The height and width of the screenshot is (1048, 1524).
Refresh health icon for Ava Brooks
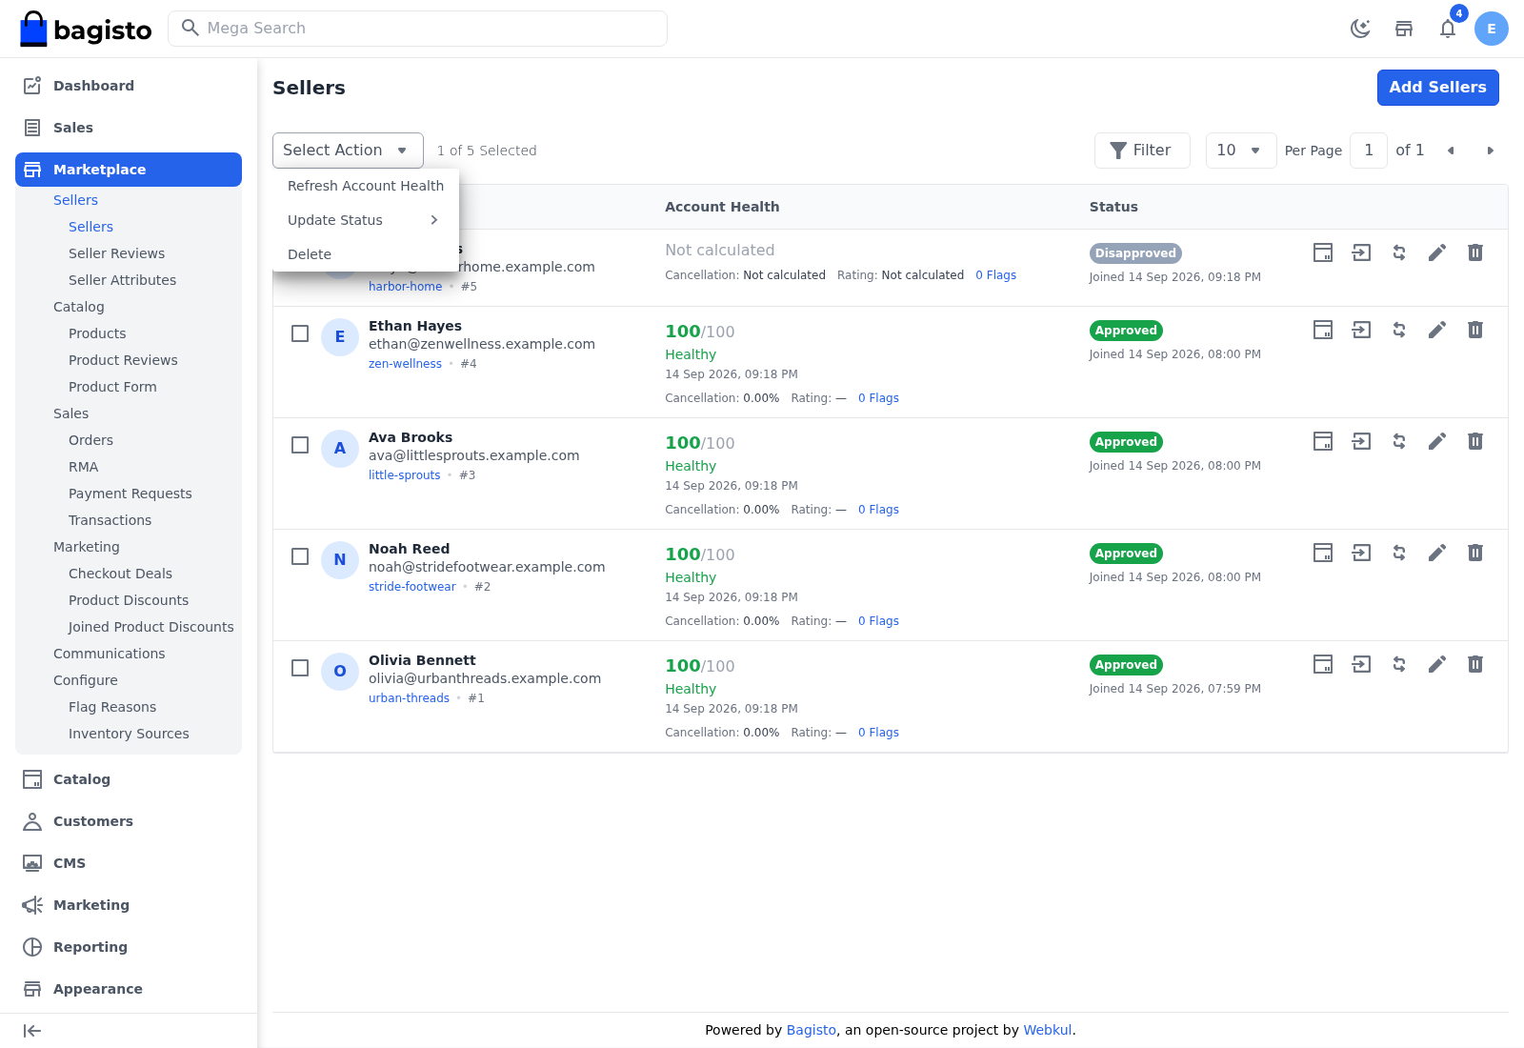pos(1399,441)
